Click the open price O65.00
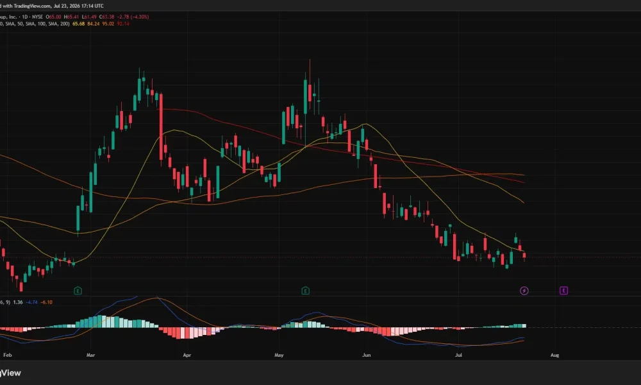641x385 pixels. click(x=53, y=17)
